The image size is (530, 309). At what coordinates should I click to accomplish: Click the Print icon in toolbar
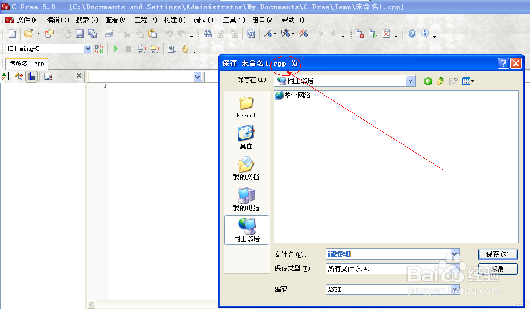point(109,34)
